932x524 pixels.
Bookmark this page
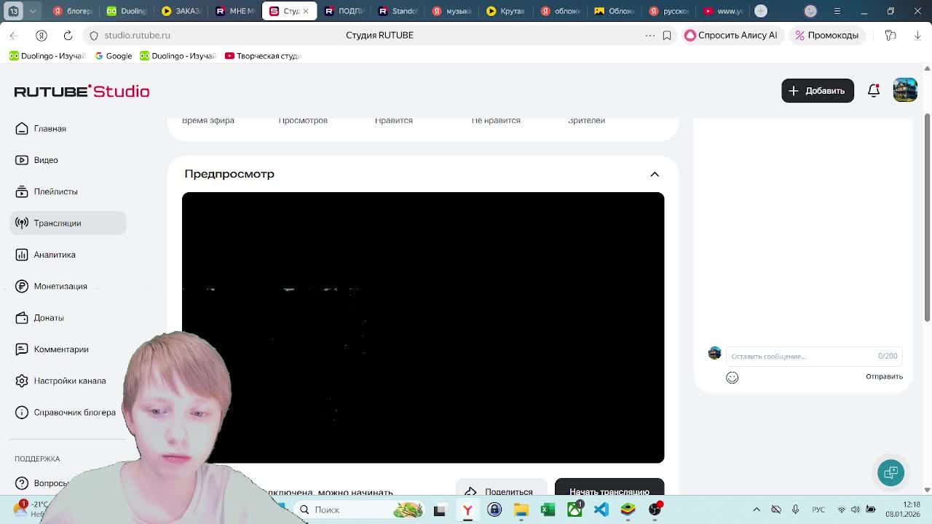pyautogui.click(x=667, y=35)
